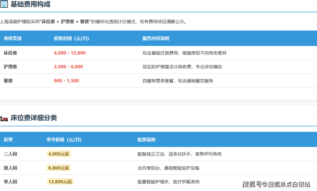
Task: Click the 配置说明 column header
Action: coord(147,140)
